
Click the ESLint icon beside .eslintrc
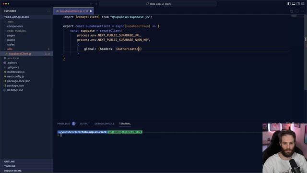tap(5, 63)
